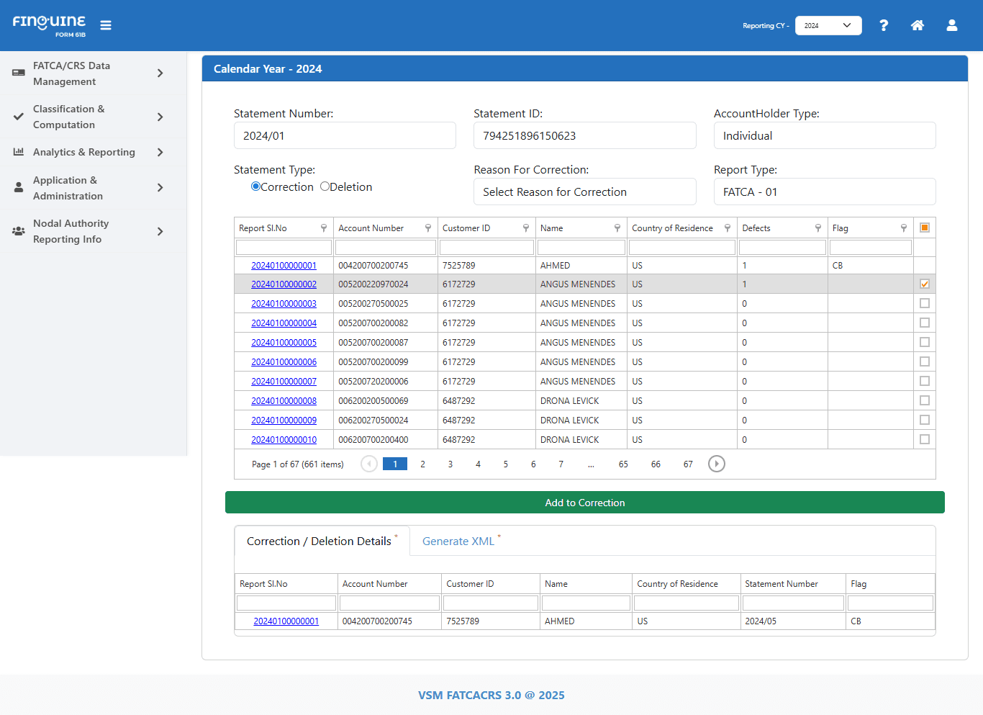Viewport: 983px width, 715px height.
Task: Open report link 20240100000005
Action: pos(284,343)
